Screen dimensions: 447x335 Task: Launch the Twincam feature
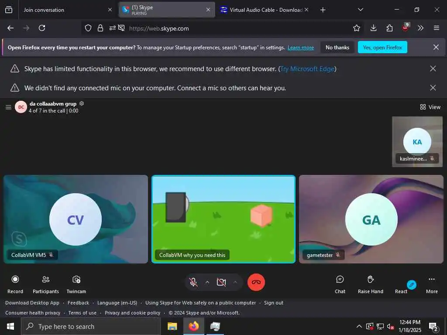76,284
